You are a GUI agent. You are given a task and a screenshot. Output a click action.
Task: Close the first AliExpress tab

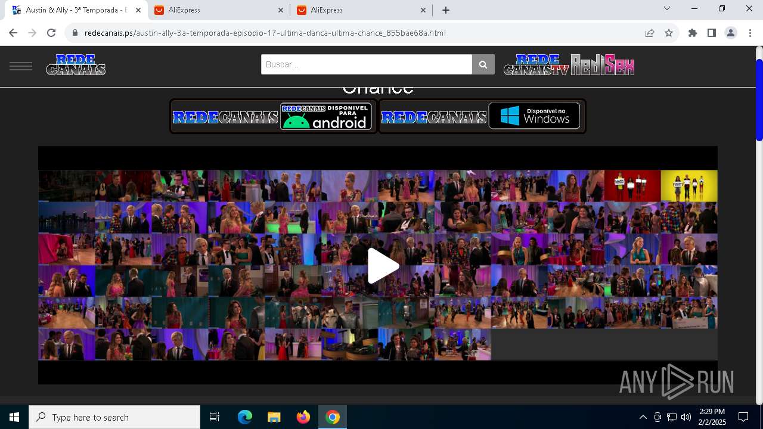[281, 10]
